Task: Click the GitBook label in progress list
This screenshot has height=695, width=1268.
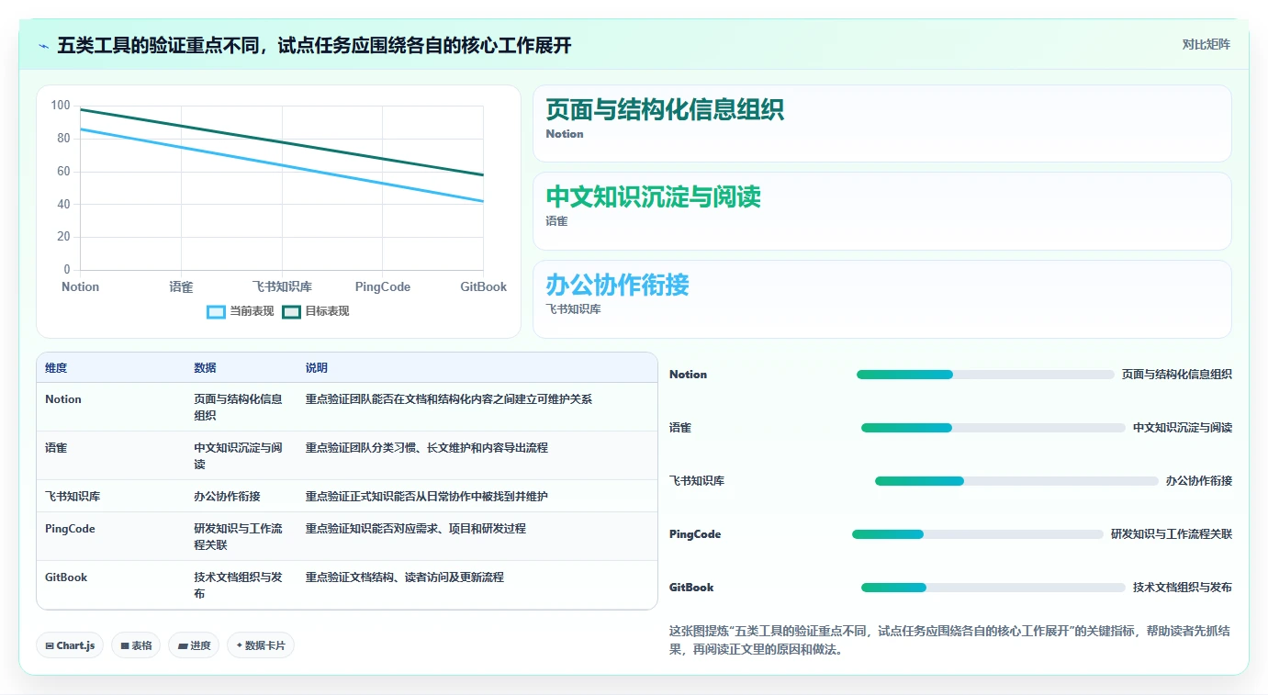Action: click(691, 588)
